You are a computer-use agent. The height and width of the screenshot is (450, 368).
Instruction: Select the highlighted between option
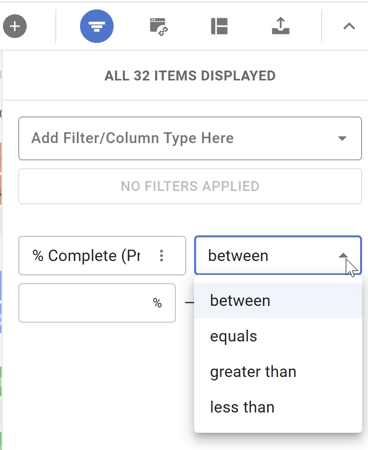(240, 300)
